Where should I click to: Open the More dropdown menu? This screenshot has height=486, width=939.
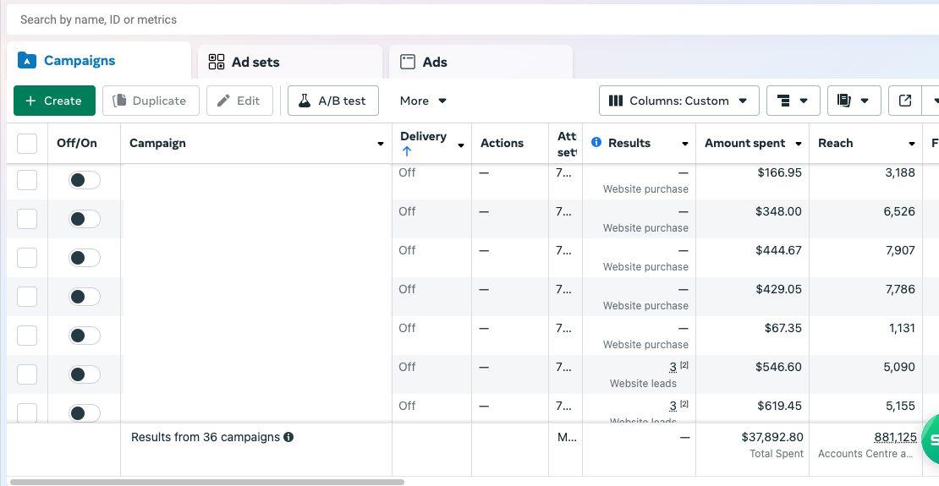click(x=423, y=101)
